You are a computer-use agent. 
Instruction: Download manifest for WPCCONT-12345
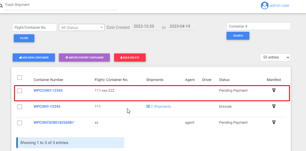pos(274,90)
